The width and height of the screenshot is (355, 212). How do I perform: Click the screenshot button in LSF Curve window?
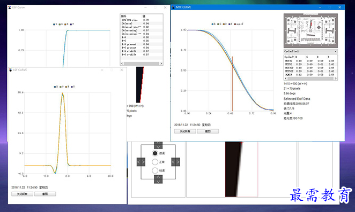(45, 194)
